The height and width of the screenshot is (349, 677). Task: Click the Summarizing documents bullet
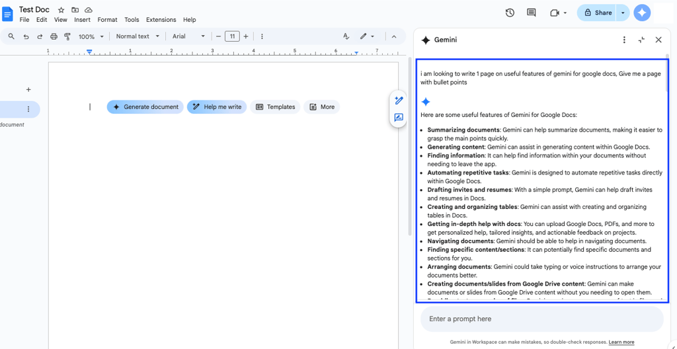click(x=545, y=134)
